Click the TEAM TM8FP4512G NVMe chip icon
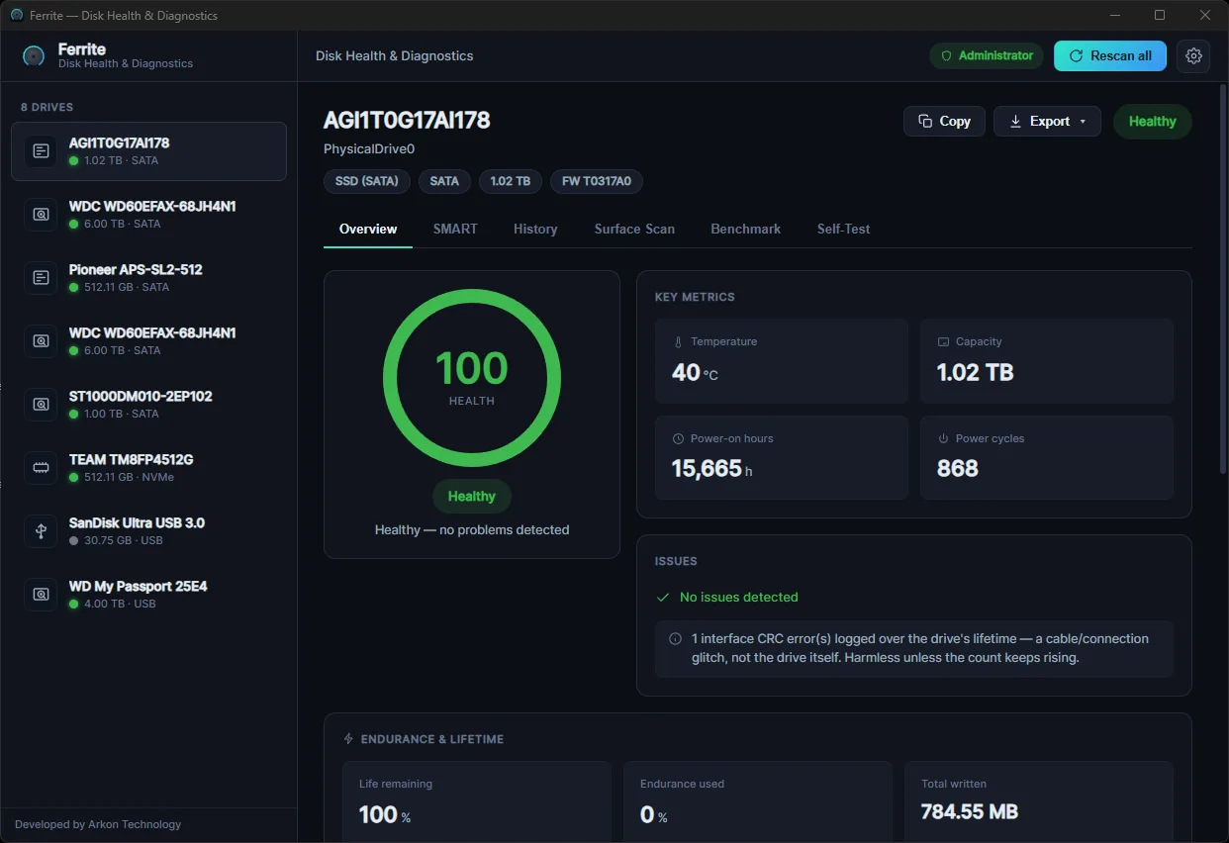Image resolution: width=1229 pixels, height=843 pixels. pos(41,468)
